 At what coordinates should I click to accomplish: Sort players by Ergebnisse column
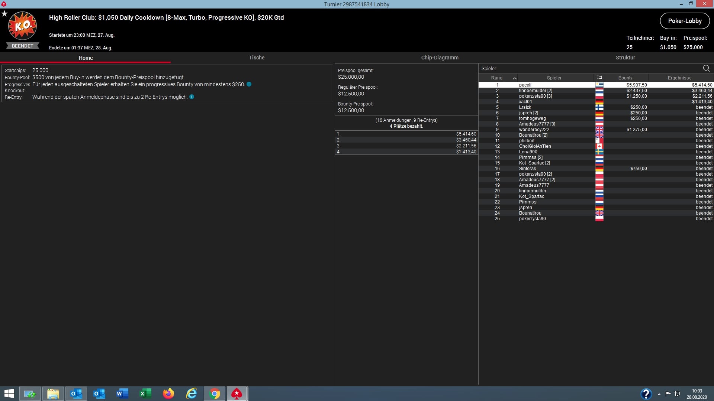pyautogui.click(x=679, y=78)
